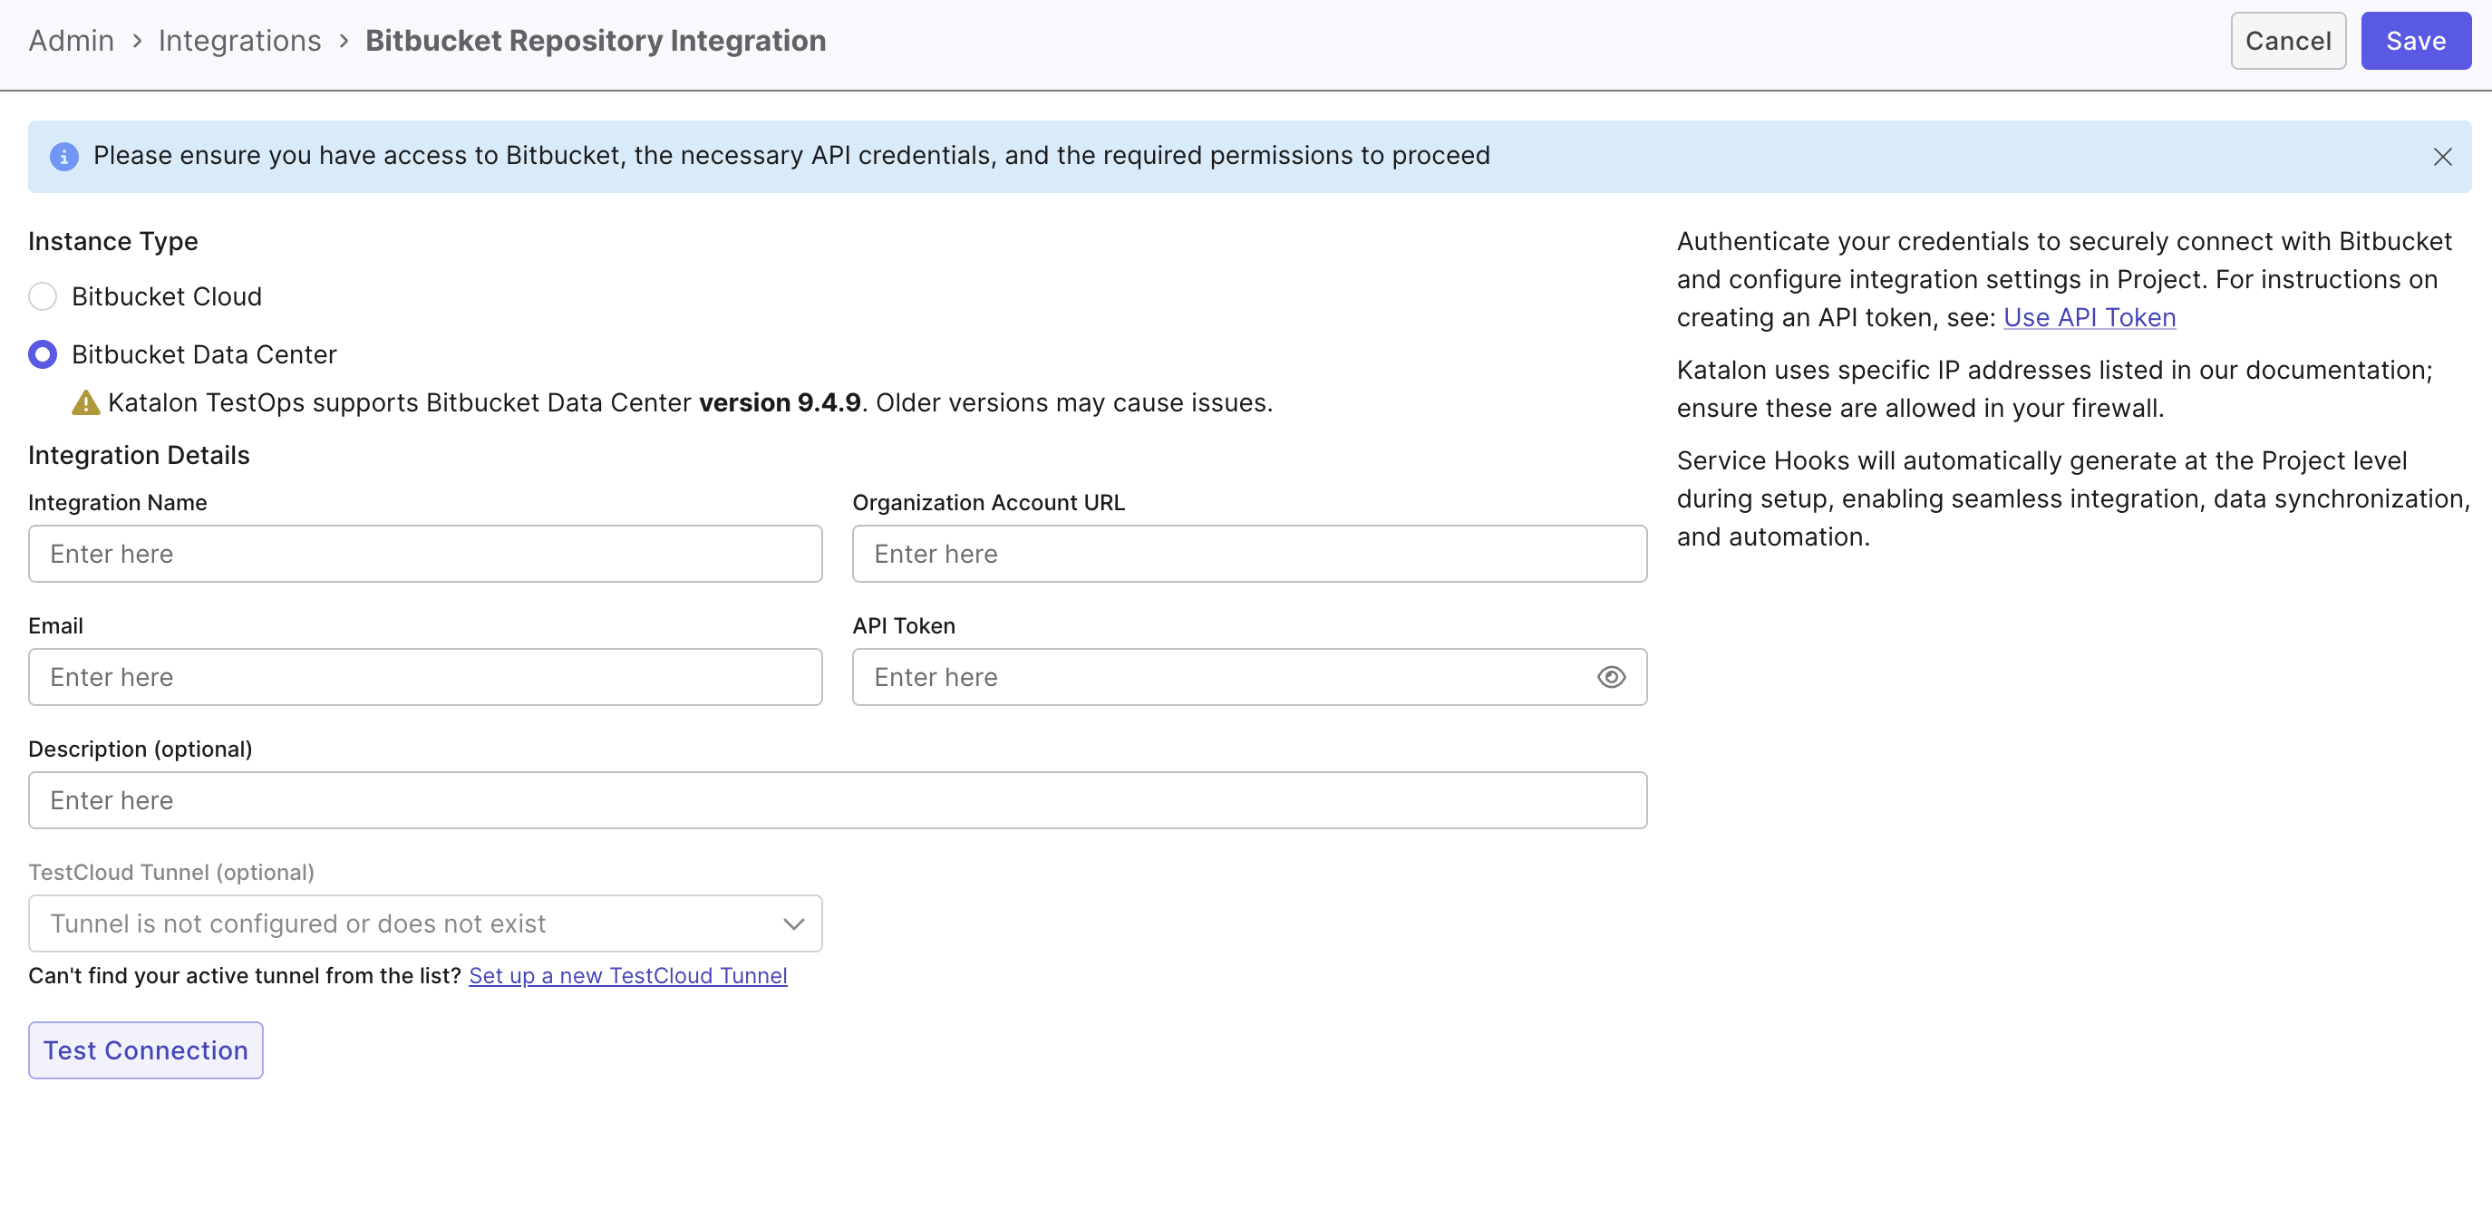
Task: Click the Bitbucket Cloud label text
Action: 167,296
